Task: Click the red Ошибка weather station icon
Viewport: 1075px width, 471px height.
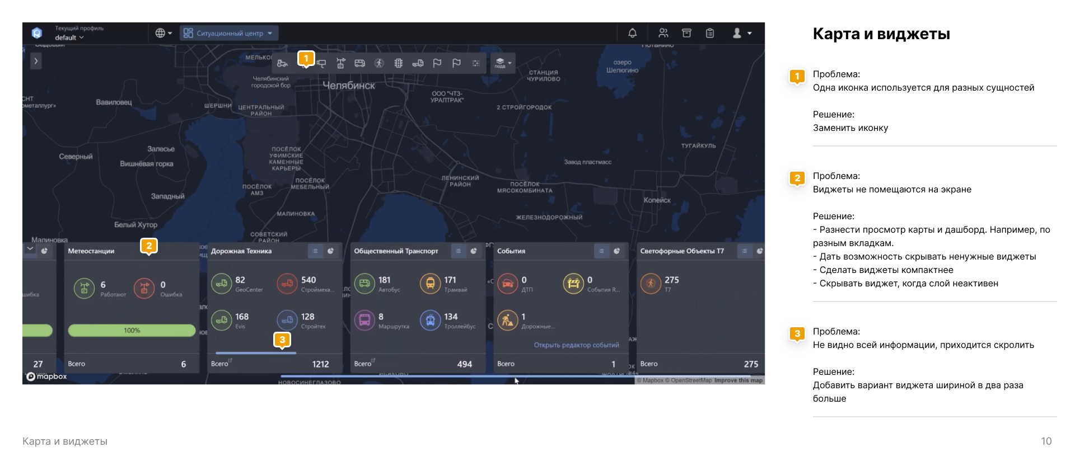Action: click(144, 289)
